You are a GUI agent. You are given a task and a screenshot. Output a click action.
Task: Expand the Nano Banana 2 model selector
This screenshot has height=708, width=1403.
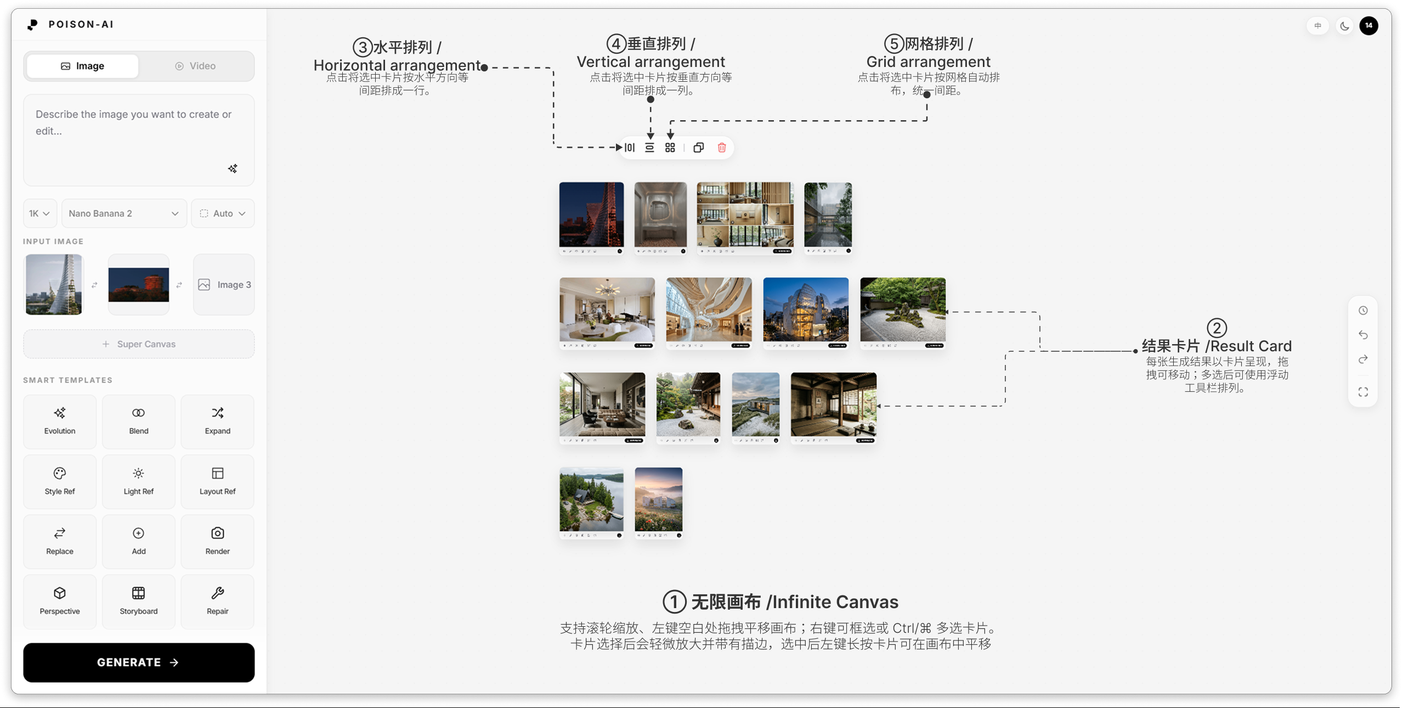[123, 213]
